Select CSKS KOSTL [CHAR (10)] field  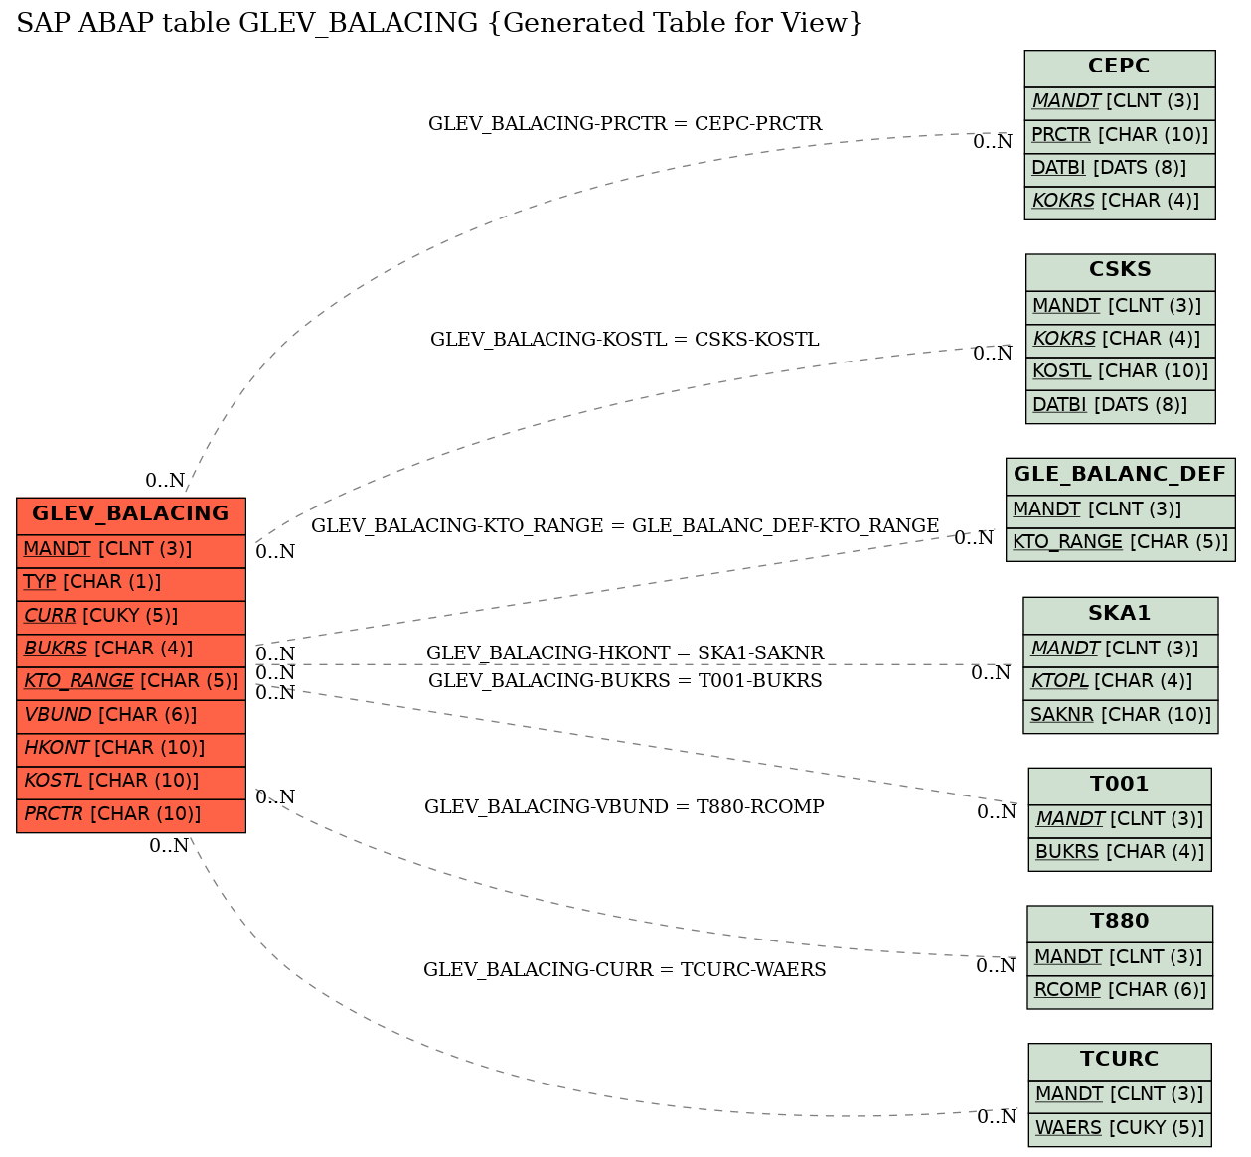pyautogui.click(x=1121, y=372)
